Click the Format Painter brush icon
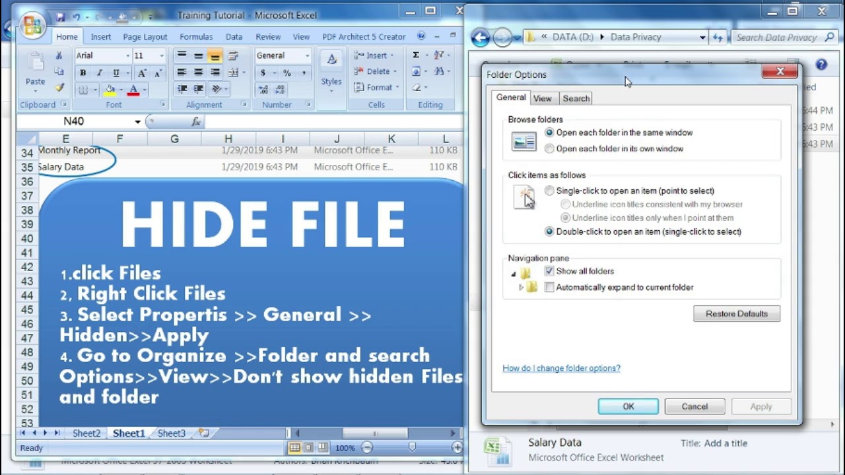Viewport: 845px width, 475px height. coord(59,87)
